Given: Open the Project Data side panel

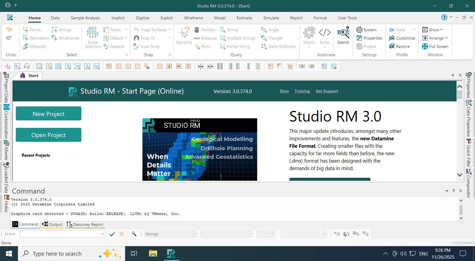Looking at the screenshot, I should [6, 87].
